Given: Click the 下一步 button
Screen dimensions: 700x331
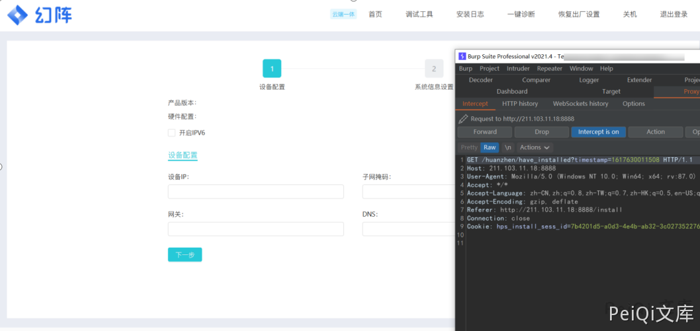Looking at the screenshot, I should (185, 255).
